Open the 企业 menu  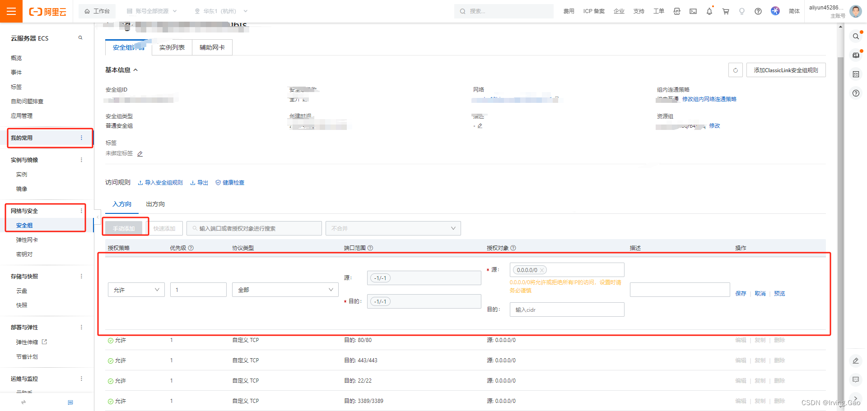coord(619,11)
